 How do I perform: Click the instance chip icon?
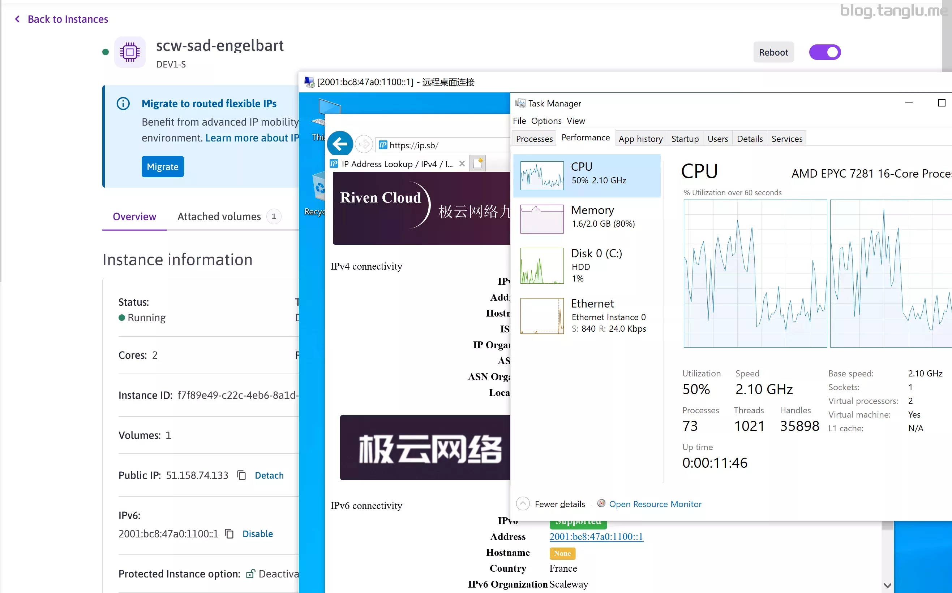(130, 52)
